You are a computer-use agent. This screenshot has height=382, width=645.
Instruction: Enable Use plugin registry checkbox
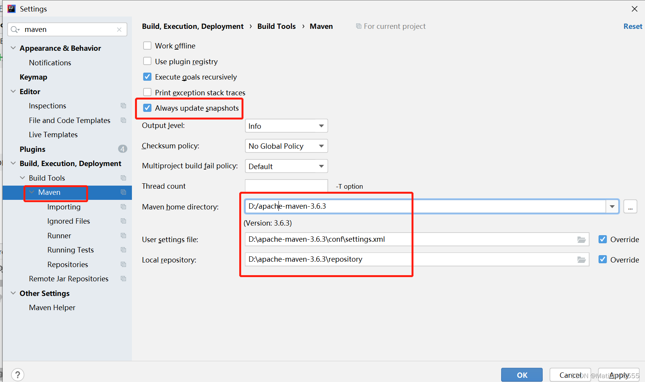pos(147,61)
